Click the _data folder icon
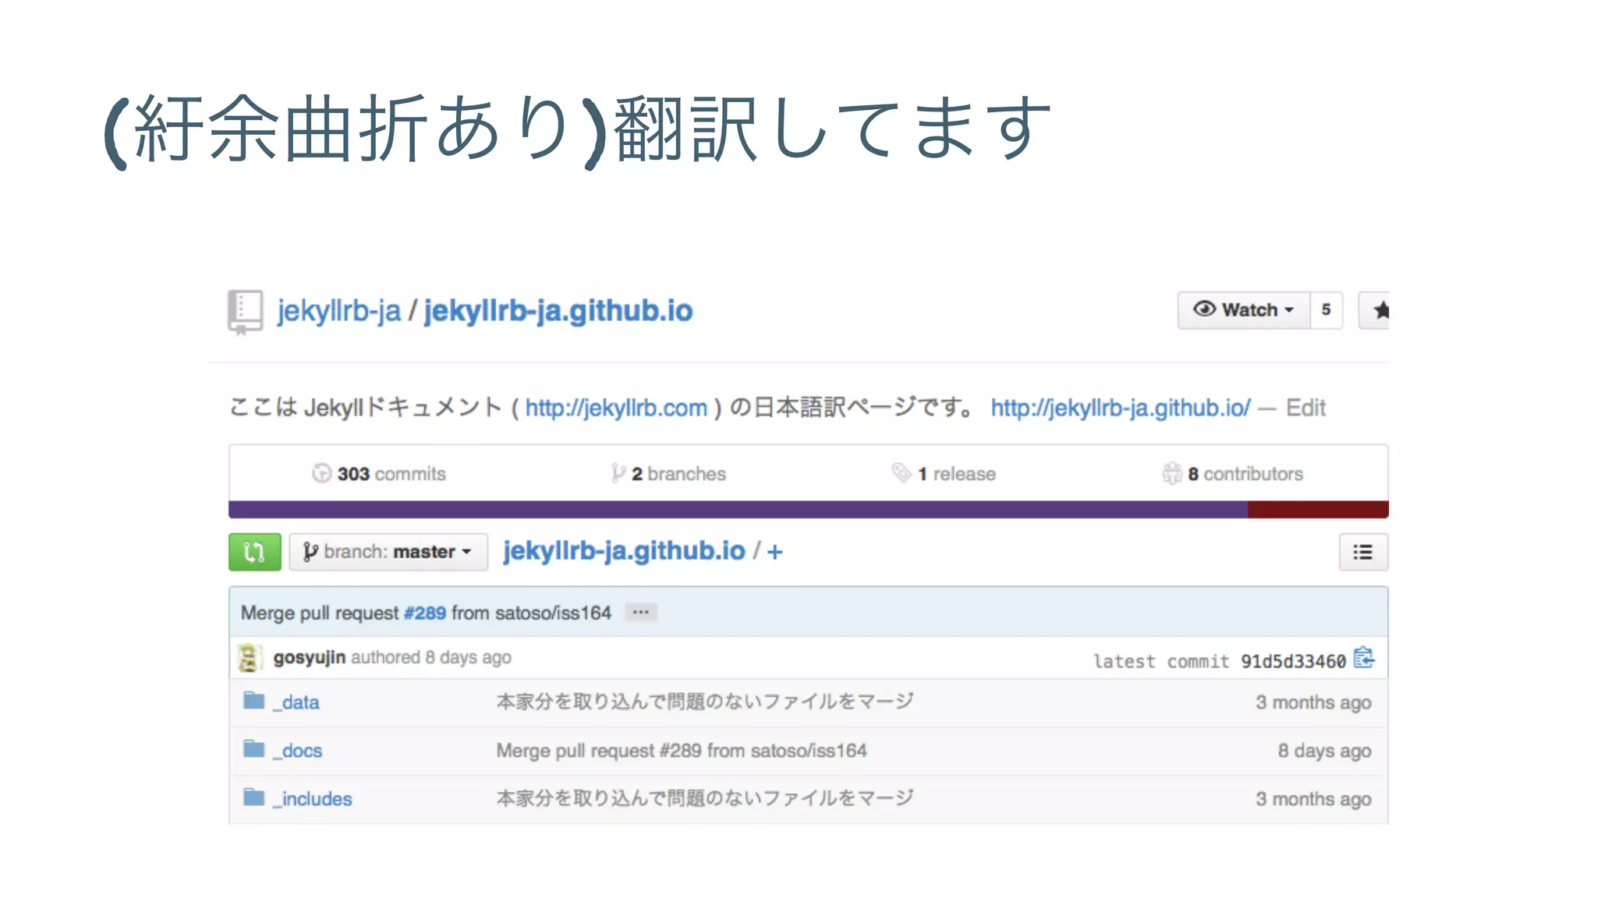Image resolution: width=1597 pixels, height=898 pixels. 254,701
